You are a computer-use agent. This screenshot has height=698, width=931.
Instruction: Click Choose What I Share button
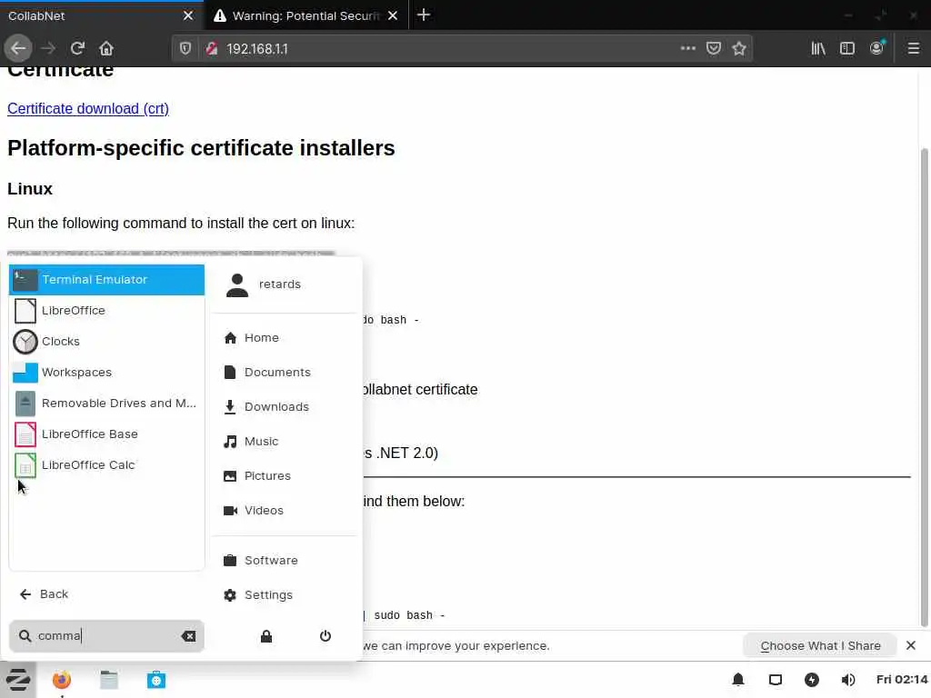pos(821,646)
